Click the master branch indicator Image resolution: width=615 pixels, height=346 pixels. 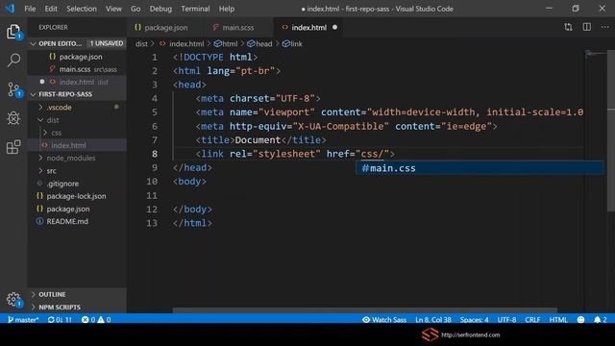[23, 320]
